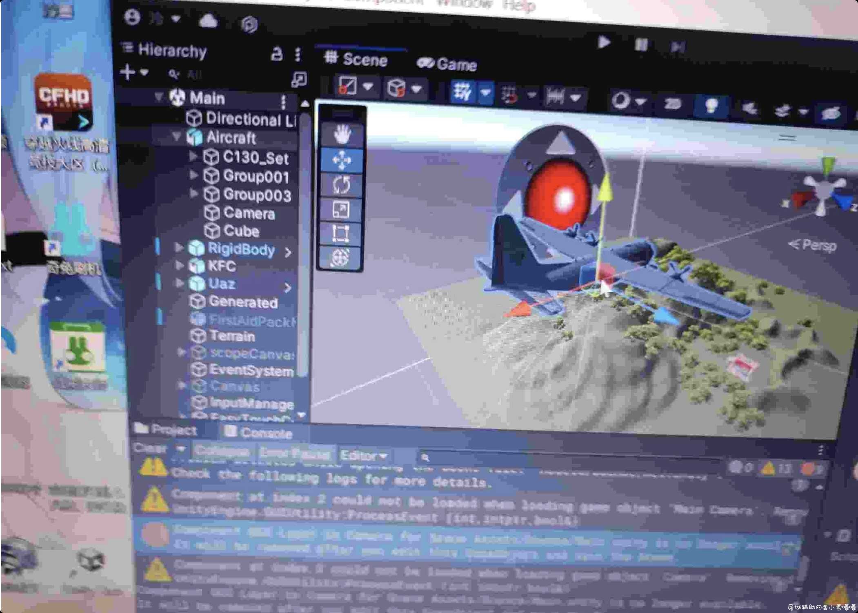Click the Play button
858x613 pixels.
(x=604, y=42)
